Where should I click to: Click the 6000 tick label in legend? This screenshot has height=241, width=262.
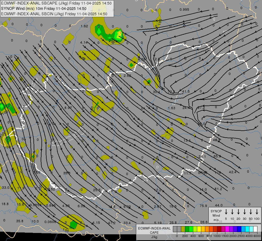[257, 236]
